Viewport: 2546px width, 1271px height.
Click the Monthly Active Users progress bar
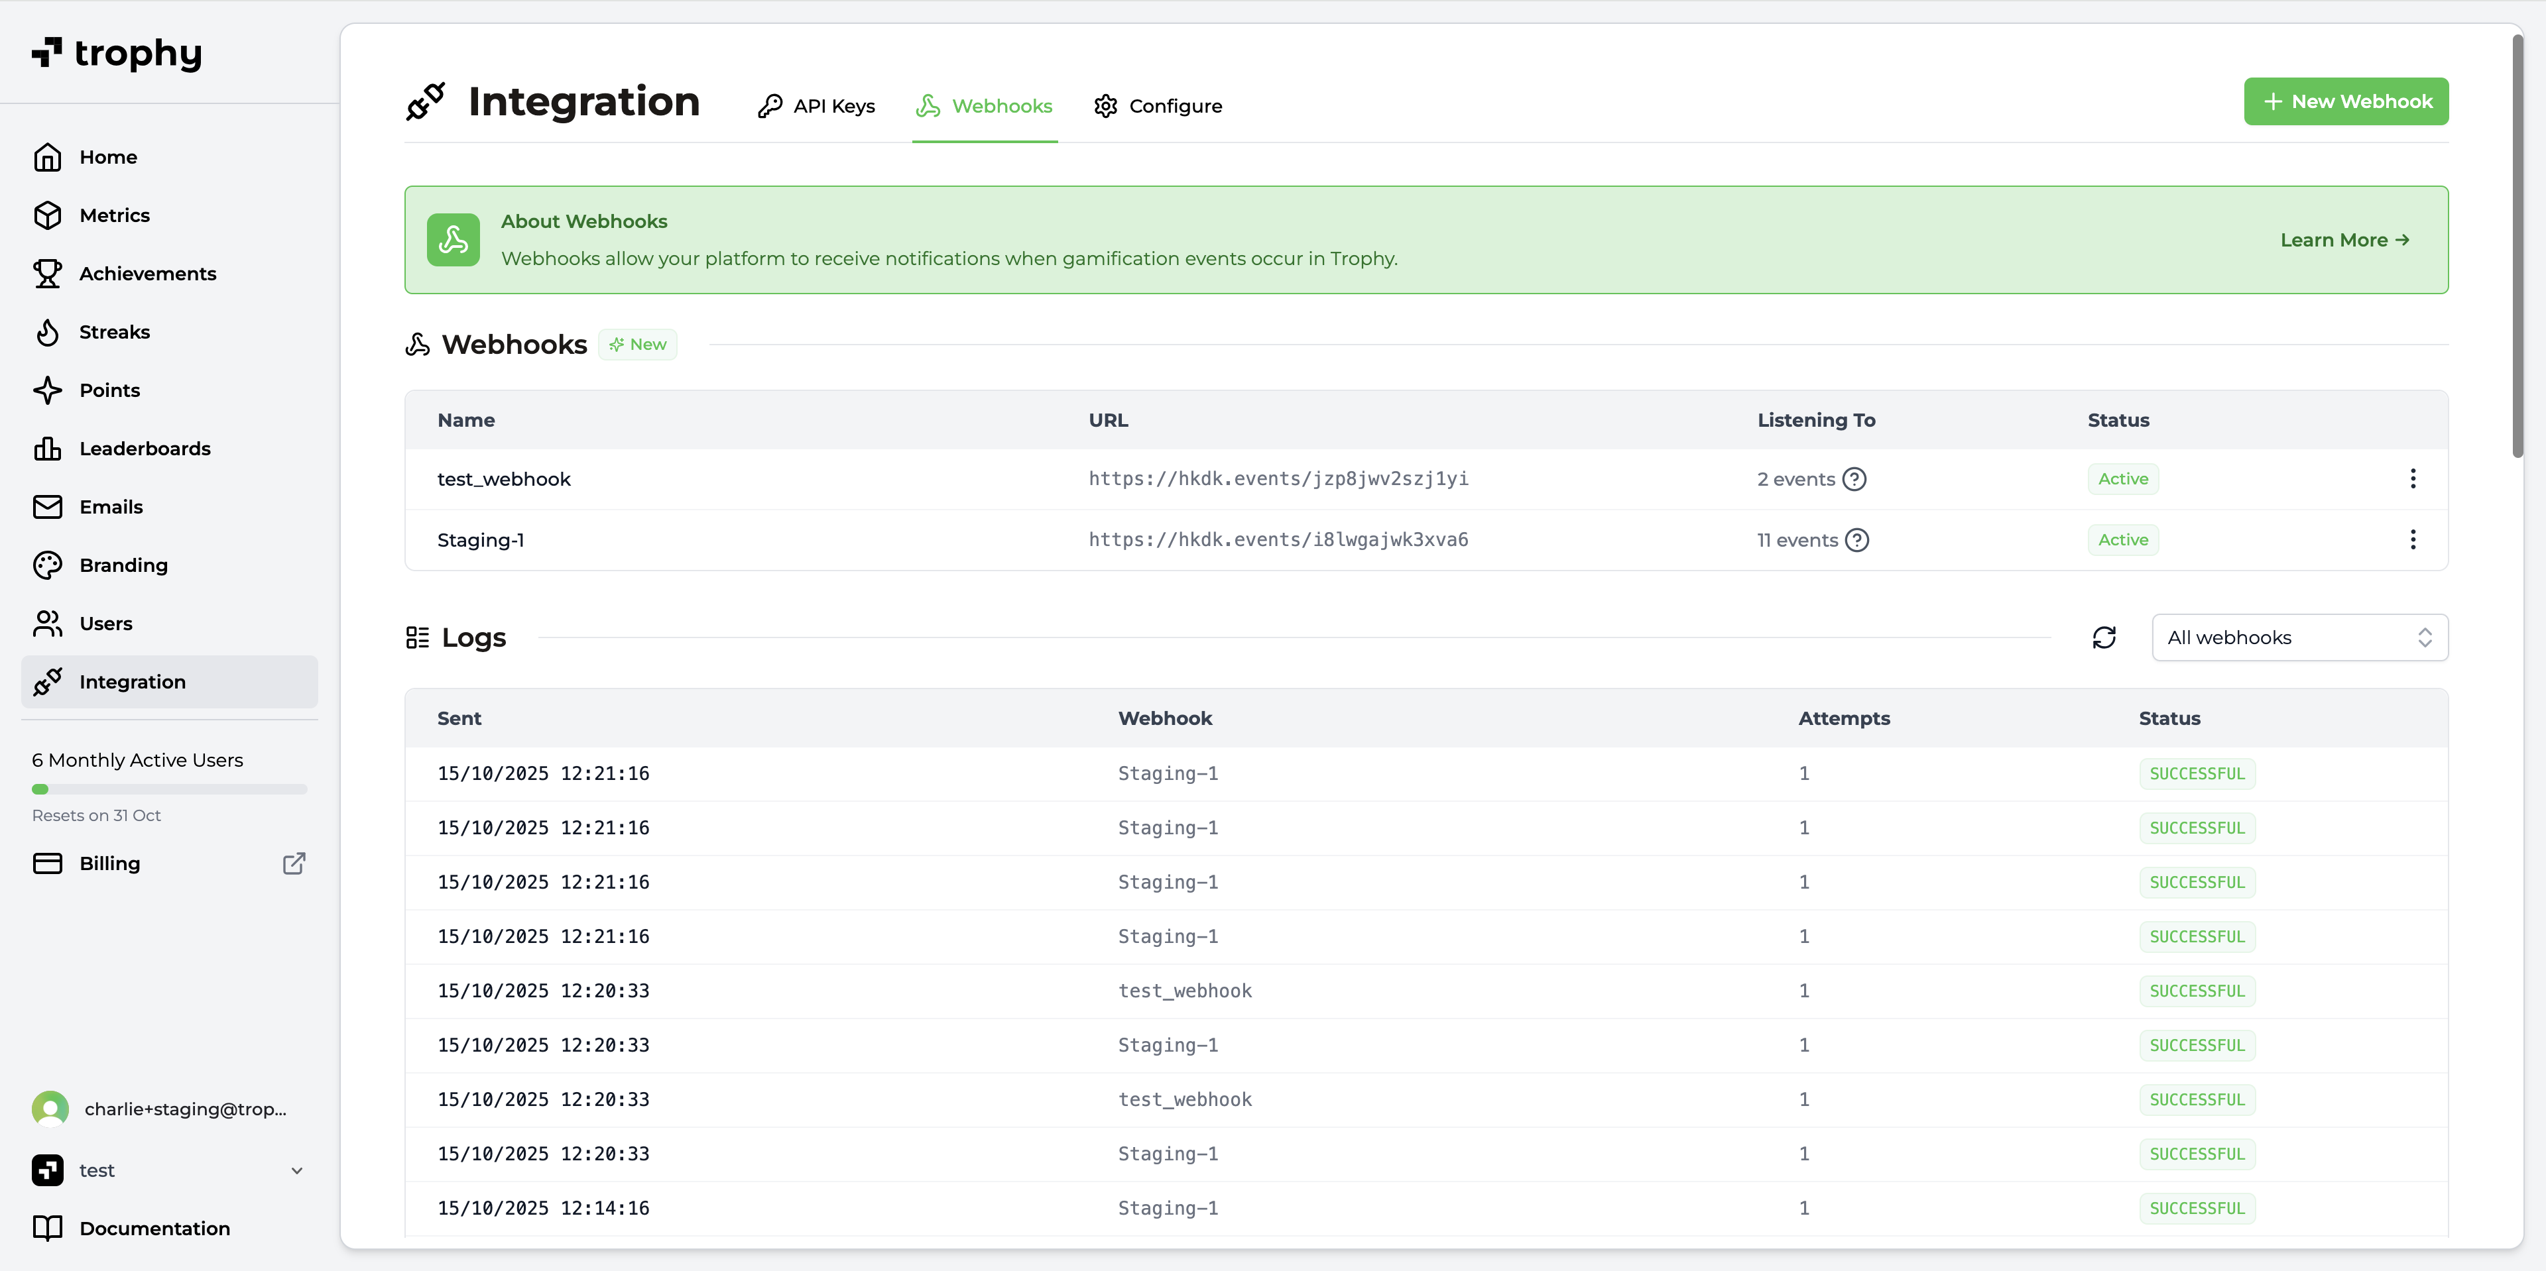pos(169,789)
